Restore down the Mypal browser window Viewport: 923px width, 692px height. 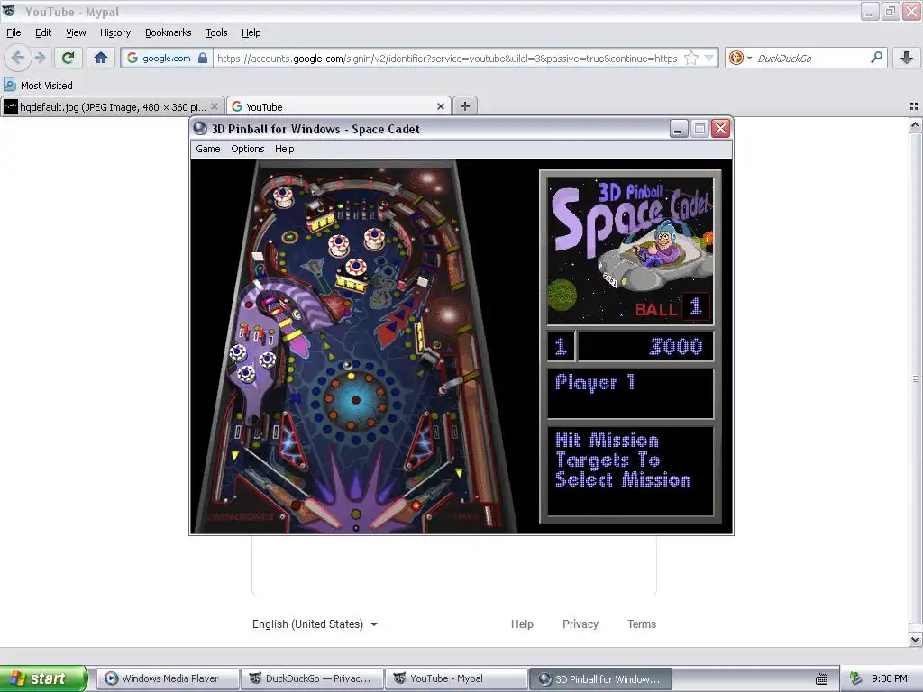coord(891,11)
